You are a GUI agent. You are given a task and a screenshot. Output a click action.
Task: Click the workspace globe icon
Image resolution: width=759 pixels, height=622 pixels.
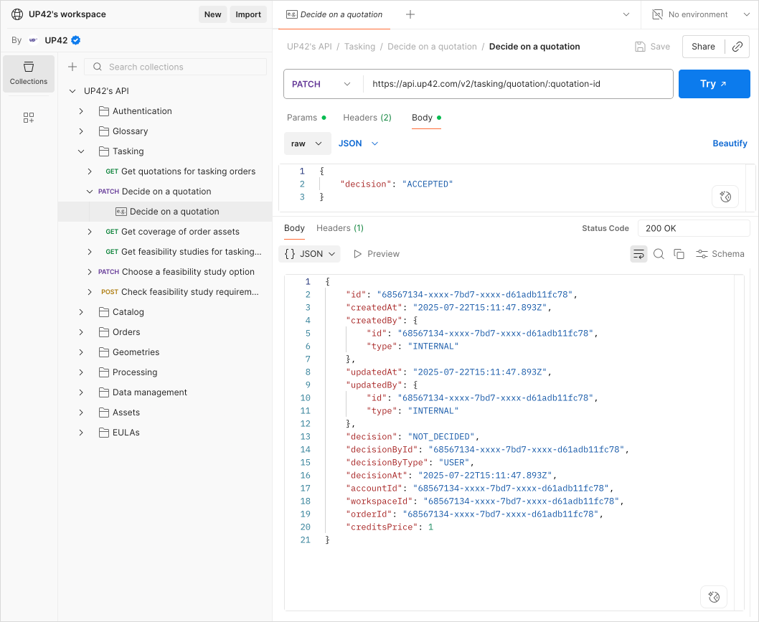tap(17, 14)
